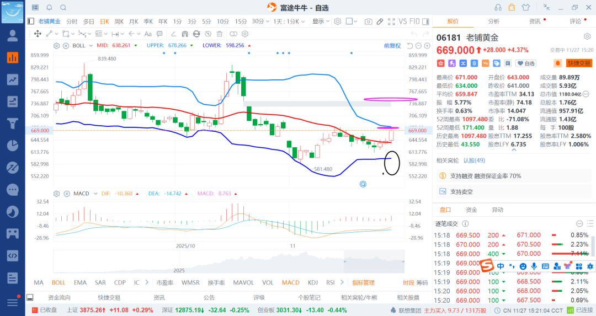Open the code editor icon in the sidebar
Viewport: 596px width, 316px height.
13,255
